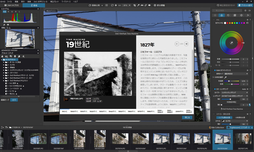Set zoom to 1:1
The width and height of the screenshot is (254, 152).
point(119,5)
